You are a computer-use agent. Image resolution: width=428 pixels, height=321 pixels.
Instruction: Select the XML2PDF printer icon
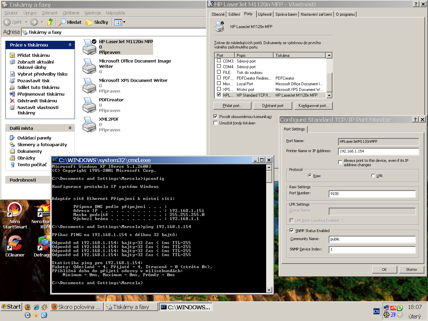click(x=90, y=124)
